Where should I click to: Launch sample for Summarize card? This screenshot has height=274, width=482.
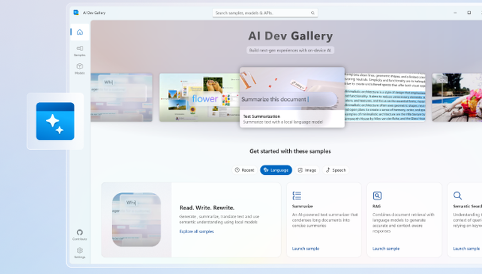306,249
